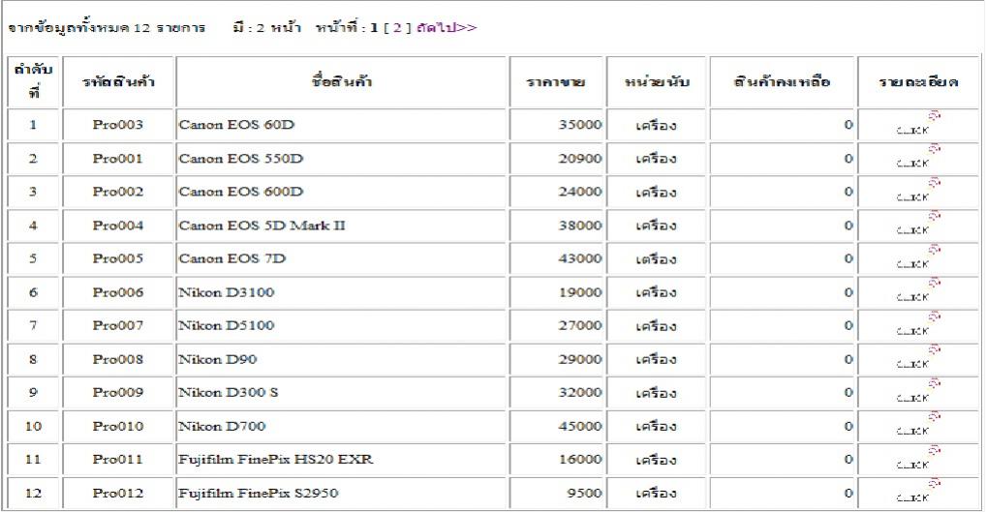Open details icon for Canon EOS 7D
987x512 pixels.
[918, 257]
